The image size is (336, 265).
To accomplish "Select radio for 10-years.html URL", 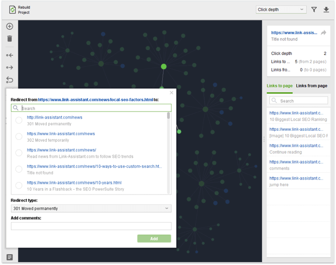I will [19, 185].
